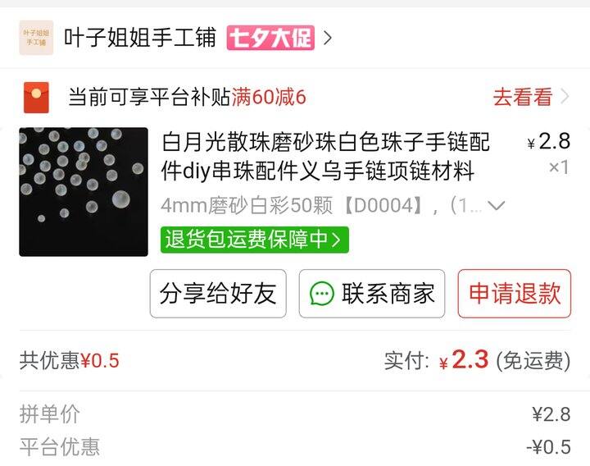Tap the 拼单价 price row
Image resolution: width=590 pixels, height=466 pixels.
(295, 414)
